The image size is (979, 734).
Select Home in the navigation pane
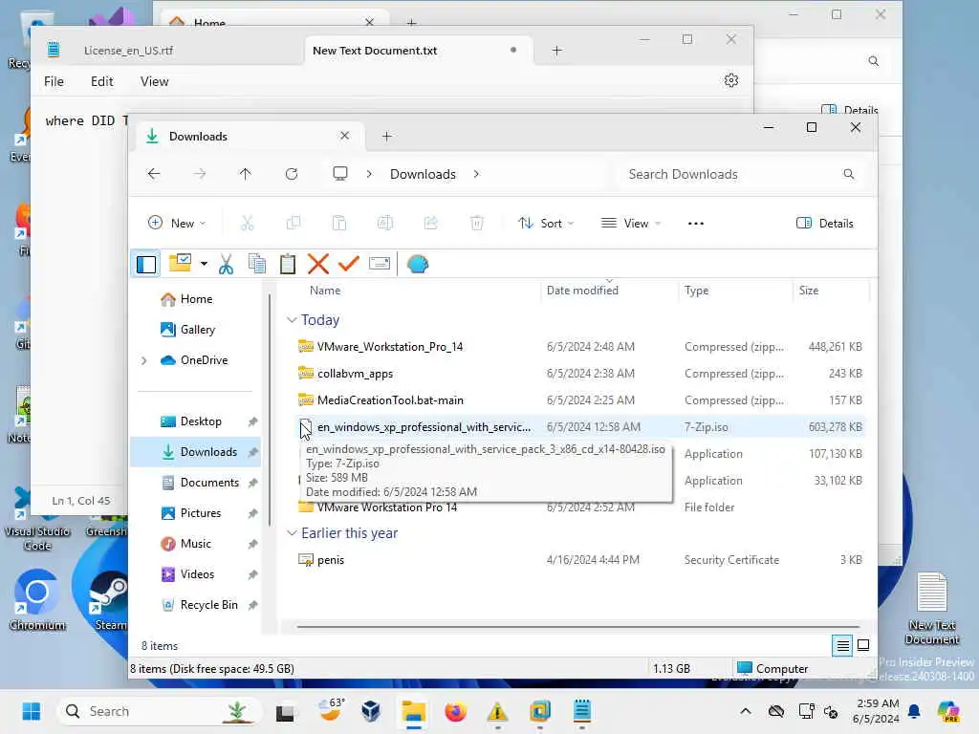(x=196, y=299)
